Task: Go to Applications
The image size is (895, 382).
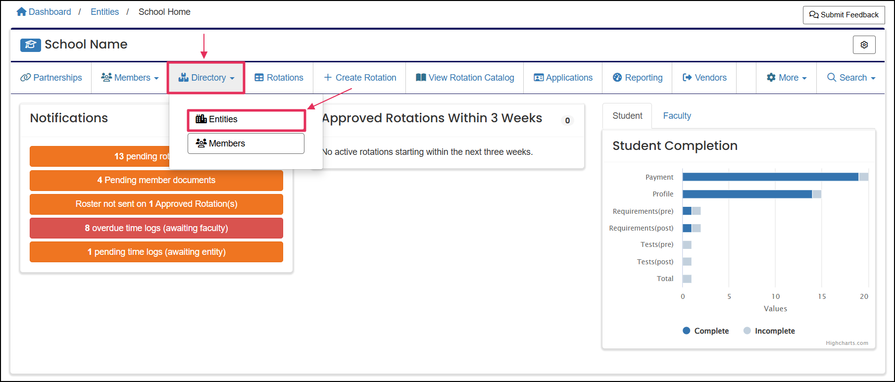Action: (x=563, y=78)
